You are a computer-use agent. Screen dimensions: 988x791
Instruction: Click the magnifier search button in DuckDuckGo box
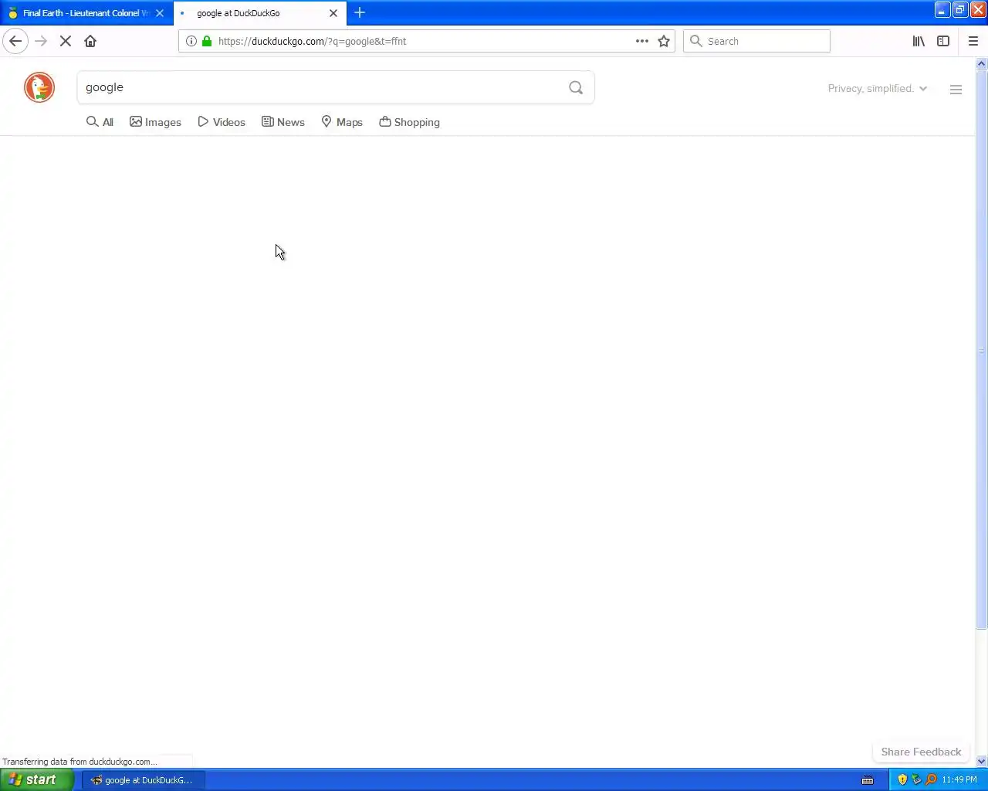[x=576, y=88]
